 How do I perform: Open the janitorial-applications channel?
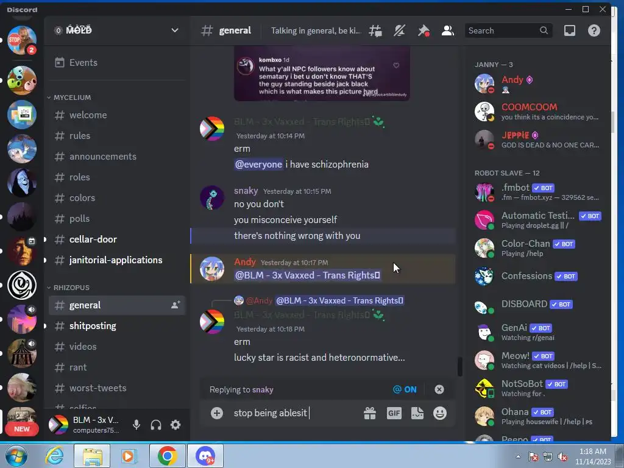click(116, 260)
